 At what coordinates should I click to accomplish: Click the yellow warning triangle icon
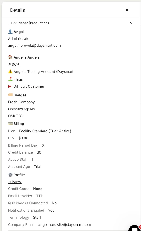click(x=10, y=71)
